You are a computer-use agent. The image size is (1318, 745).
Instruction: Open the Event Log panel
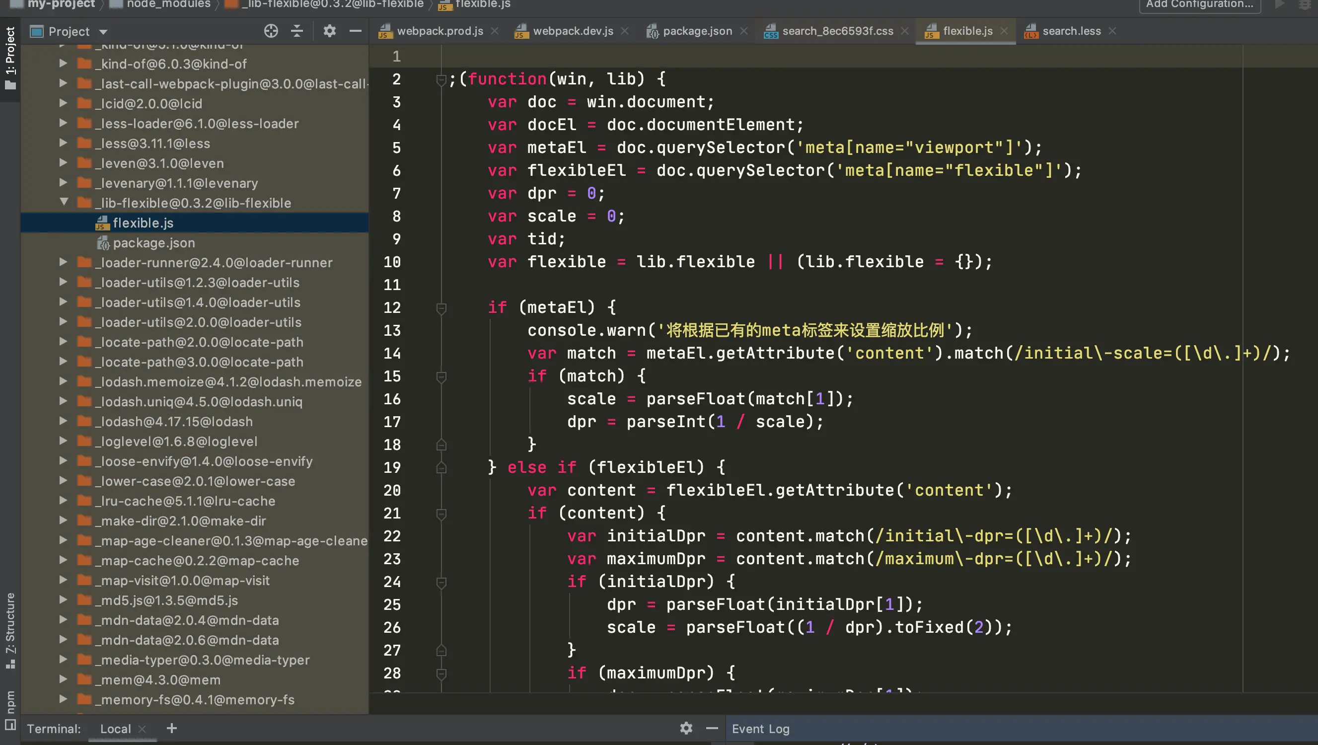(760, 729)
